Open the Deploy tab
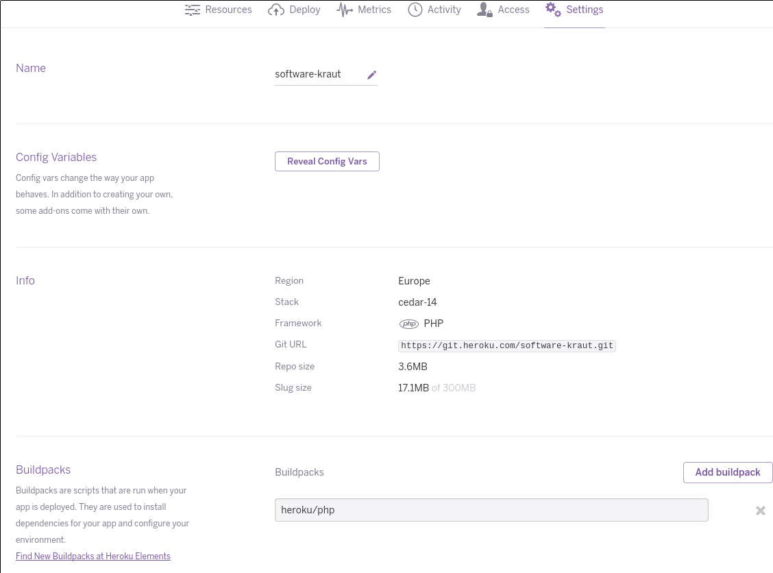The height and width of the screenshot is (573, 773). click(304, 10)
